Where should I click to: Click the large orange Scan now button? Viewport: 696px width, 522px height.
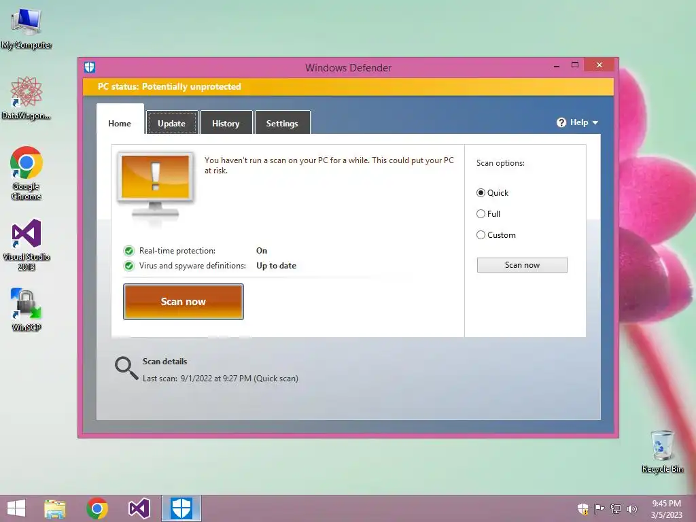[x=184, y=302]
